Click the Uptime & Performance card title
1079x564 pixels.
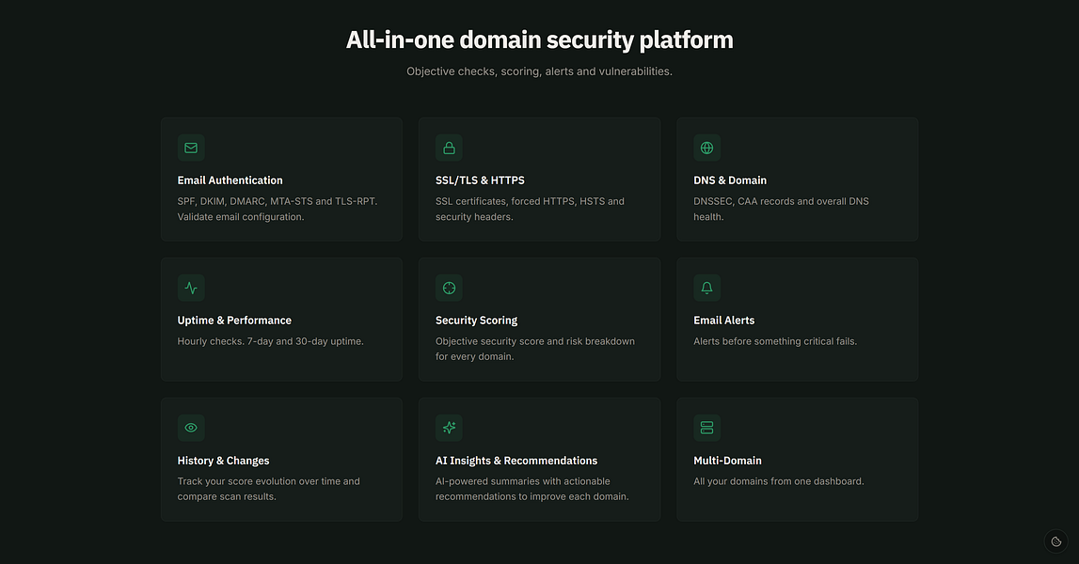(234, 321)
